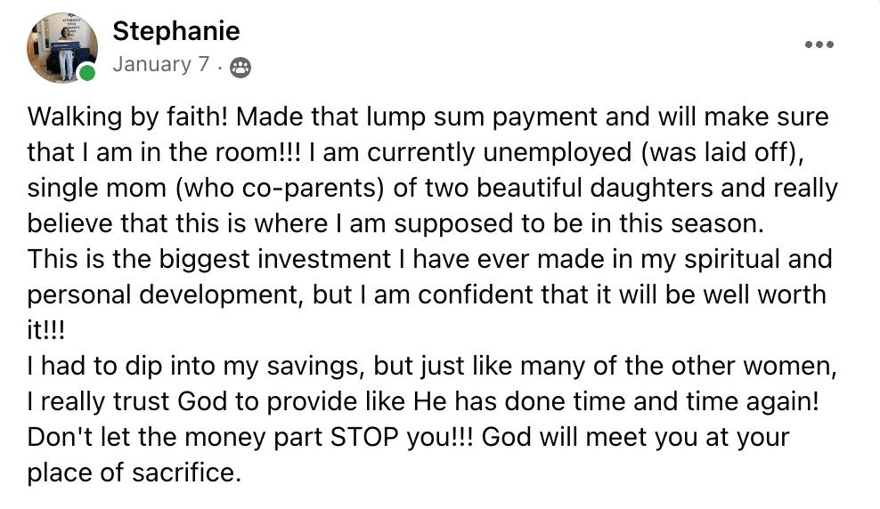Click the closing words "place of sacrifice."
The height and width of the screenshot is (509, 880).
[134, 473]
